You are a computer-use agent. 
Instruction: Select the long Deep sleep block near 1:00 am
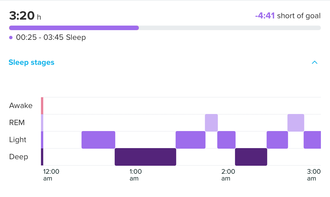click(145, 157)
